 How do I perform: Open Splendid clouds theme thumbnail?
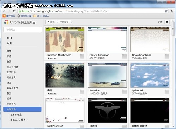click(150, 75)
